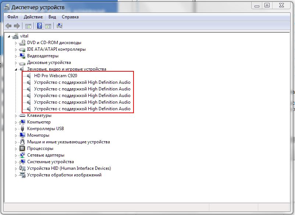Expand the Системные устройства node arrow

pos(16,162)
